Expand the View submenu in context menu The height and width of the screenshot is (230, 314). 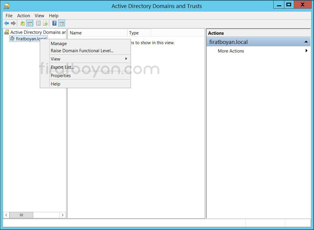click(x=85, y=59)
